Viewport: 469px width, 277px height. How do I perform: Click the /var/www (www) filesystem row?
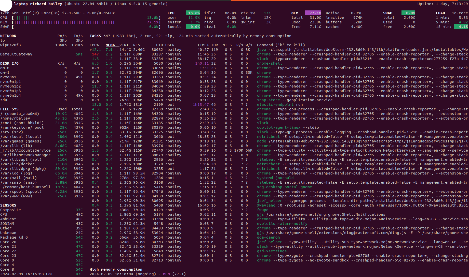pos(41,196)
